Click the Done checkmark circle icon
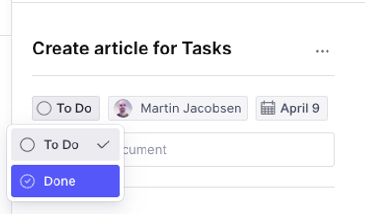 27,181
